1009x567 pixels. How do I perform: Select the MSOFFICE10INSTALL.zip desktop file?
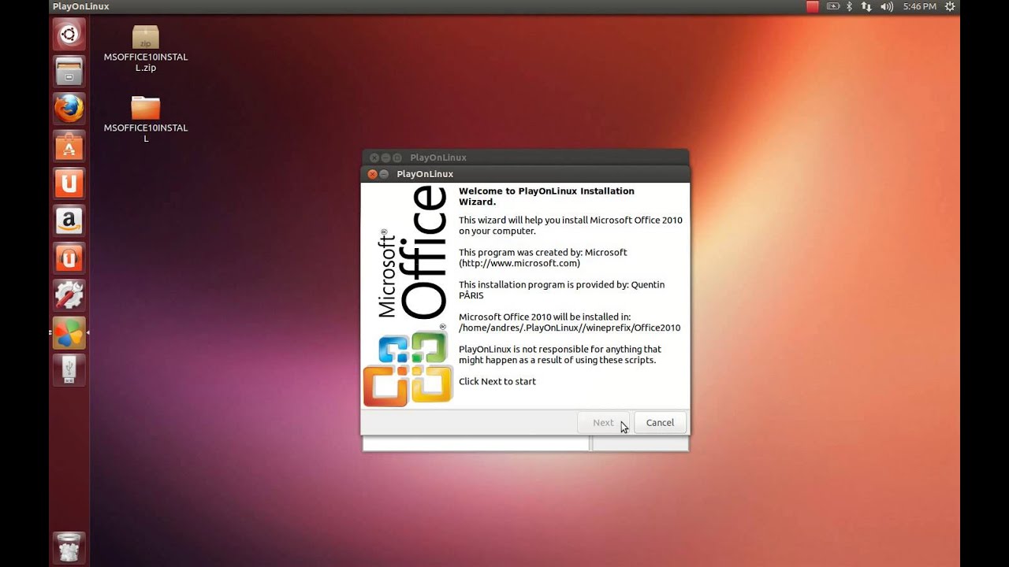pos(146,48)
